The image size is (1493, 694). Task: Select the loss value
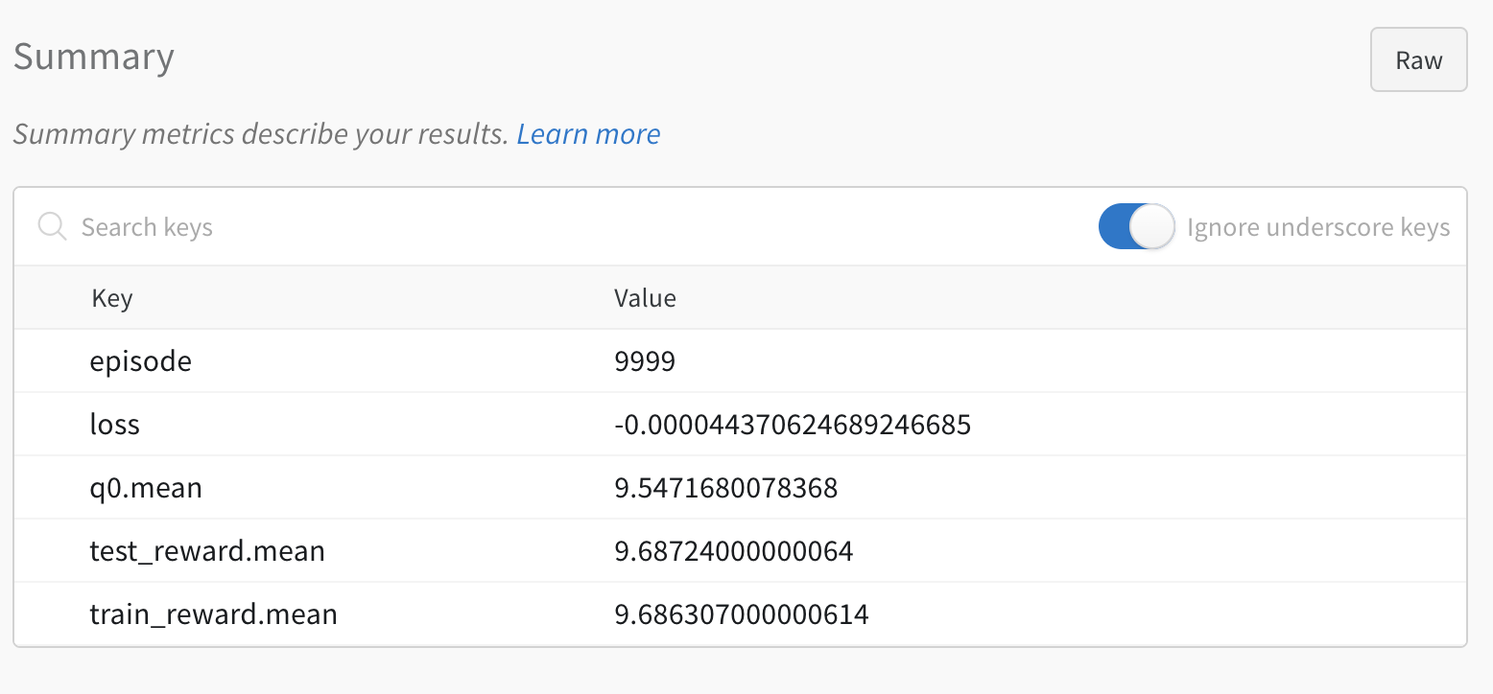click(793, 424)
